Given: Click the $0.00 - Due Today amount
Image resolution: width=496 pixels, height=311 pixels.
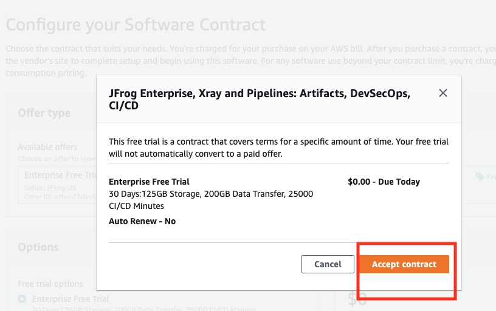Looking at the screenshot, I should coord(384,182).
